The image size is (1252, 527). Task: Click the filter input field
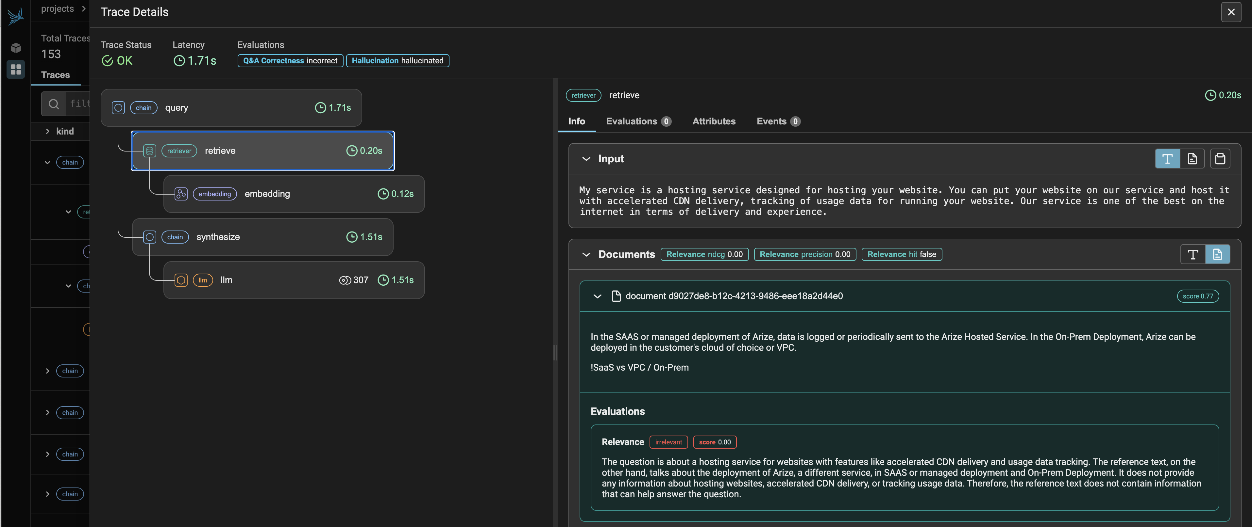tap(78, 104)
